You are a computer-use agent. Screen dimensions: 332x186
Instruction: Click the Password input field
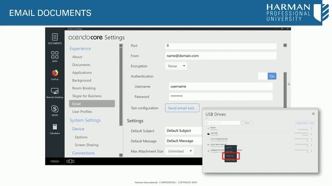(x=220, y=97)
